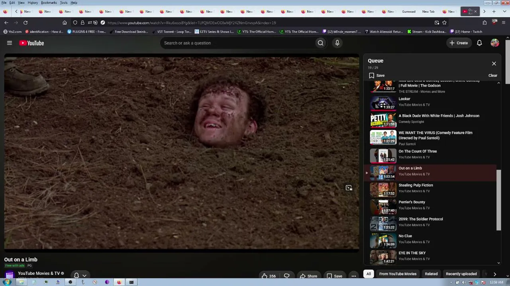Screen dimensions: 510x286
Task: Select the Recently uploaded chip
Action: click(461, 274)
